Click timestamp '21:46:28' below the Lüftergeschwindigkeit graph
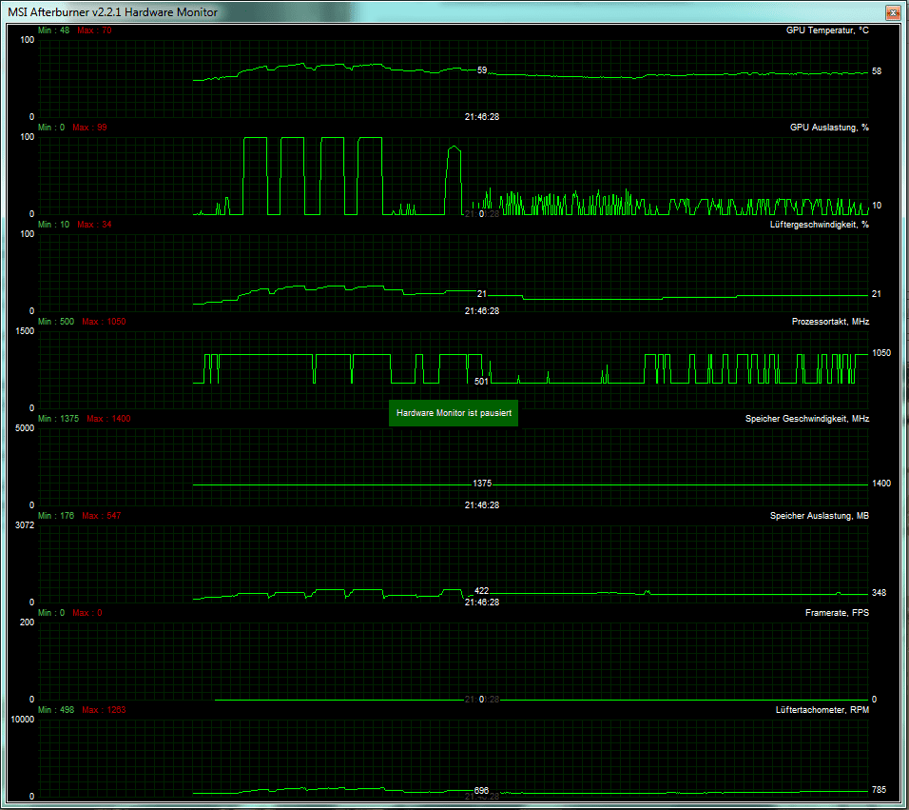This screenshot has width=909, height=810. [482, 311]
